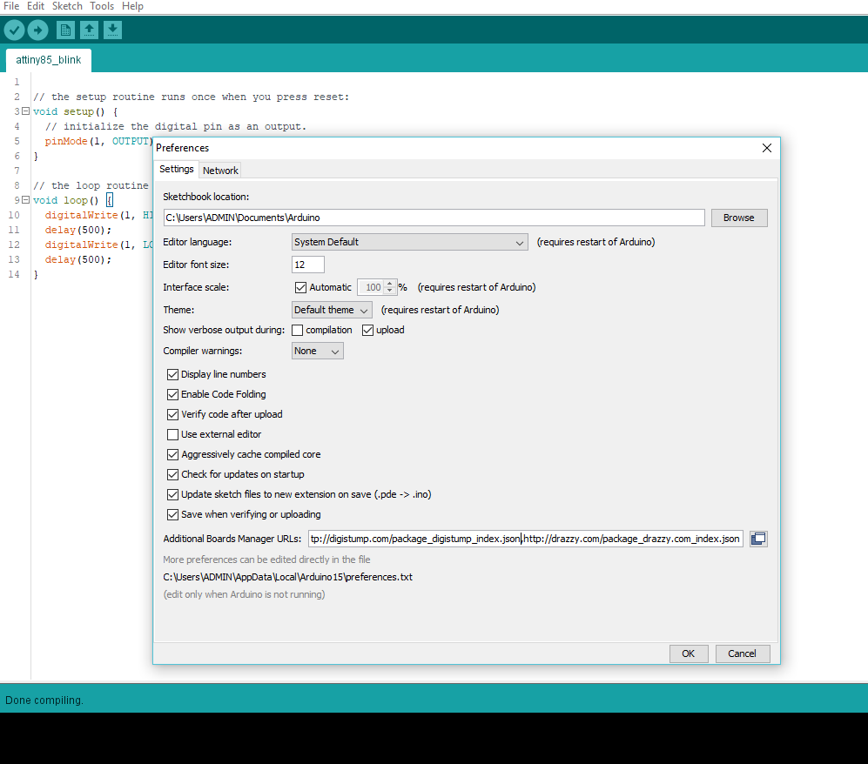
Task: Open the Help menu
Action: click(x=132, y=6)
